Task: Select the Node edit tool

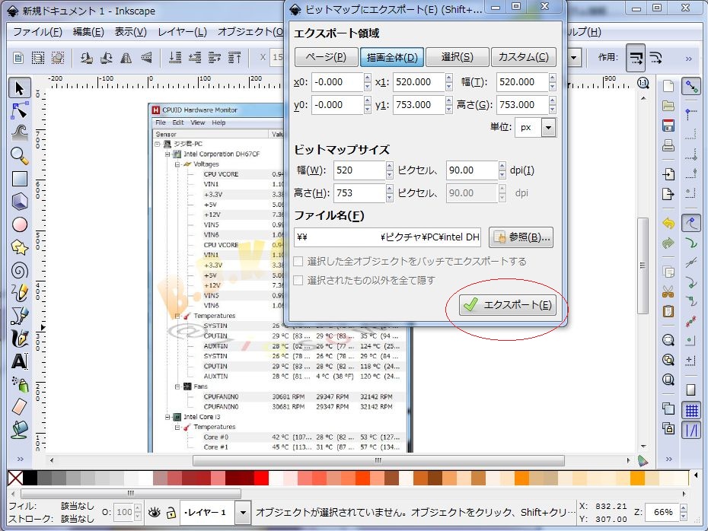Action: tap(20, 110)
